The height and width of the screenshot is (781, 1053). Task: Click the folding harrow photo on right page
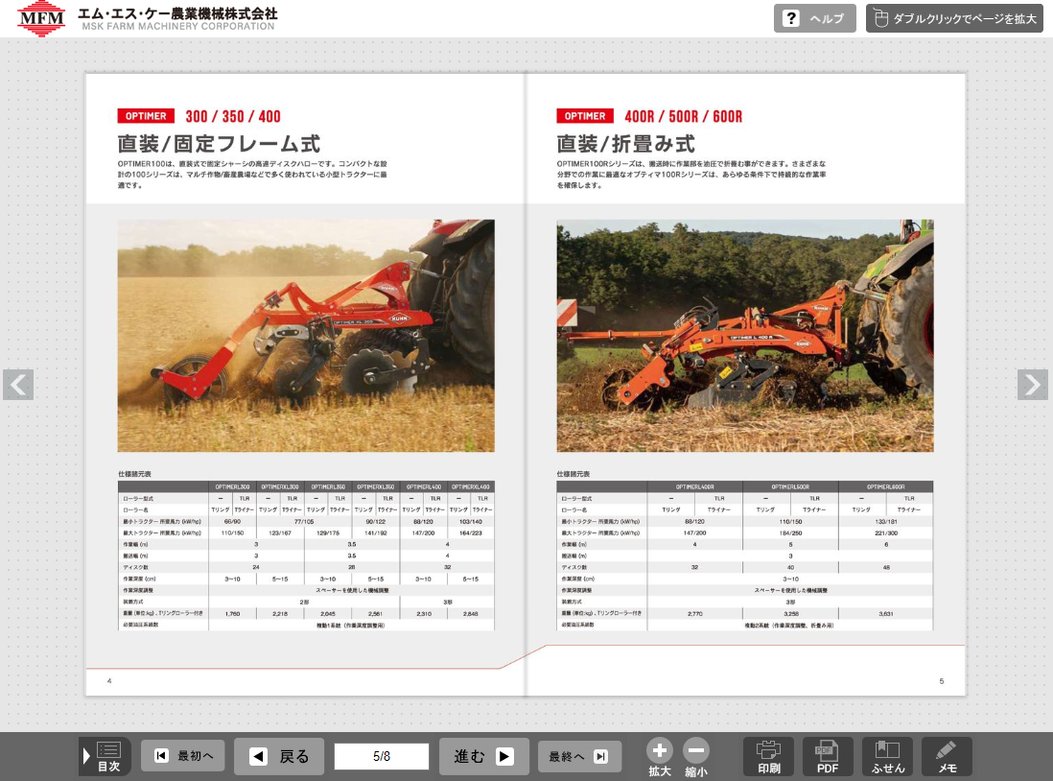(745, 336)
